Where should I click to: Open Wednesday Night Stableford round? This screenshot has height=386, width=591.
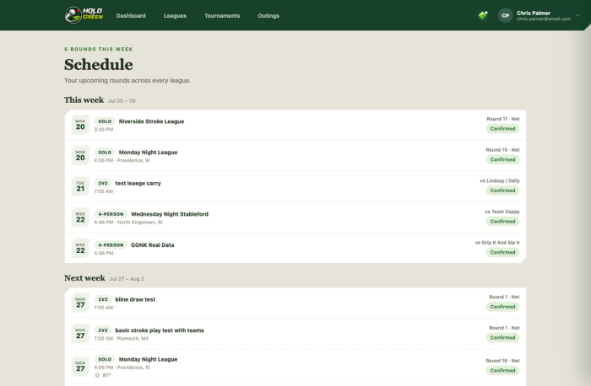(x=295, y=217)
